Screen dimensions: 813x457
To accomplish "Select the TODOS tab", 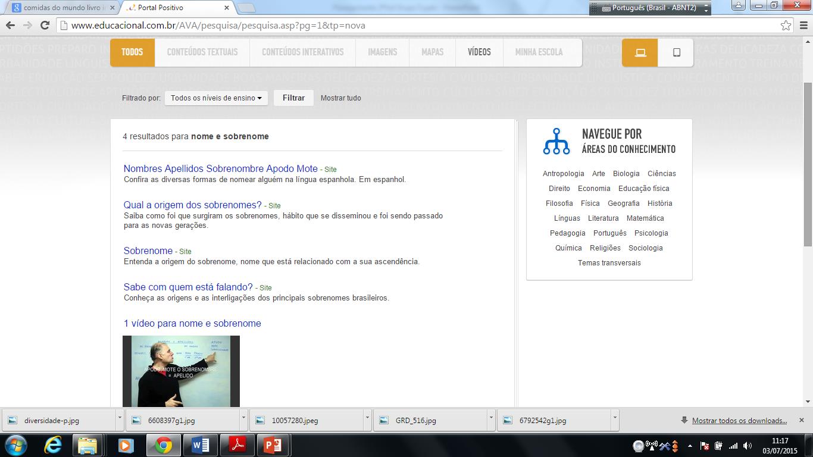I will tap(132, 52).
